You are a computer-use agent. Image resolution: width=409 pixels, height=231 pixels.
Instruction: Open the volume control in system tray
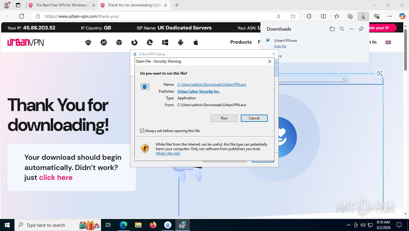(x=363, y=225)
